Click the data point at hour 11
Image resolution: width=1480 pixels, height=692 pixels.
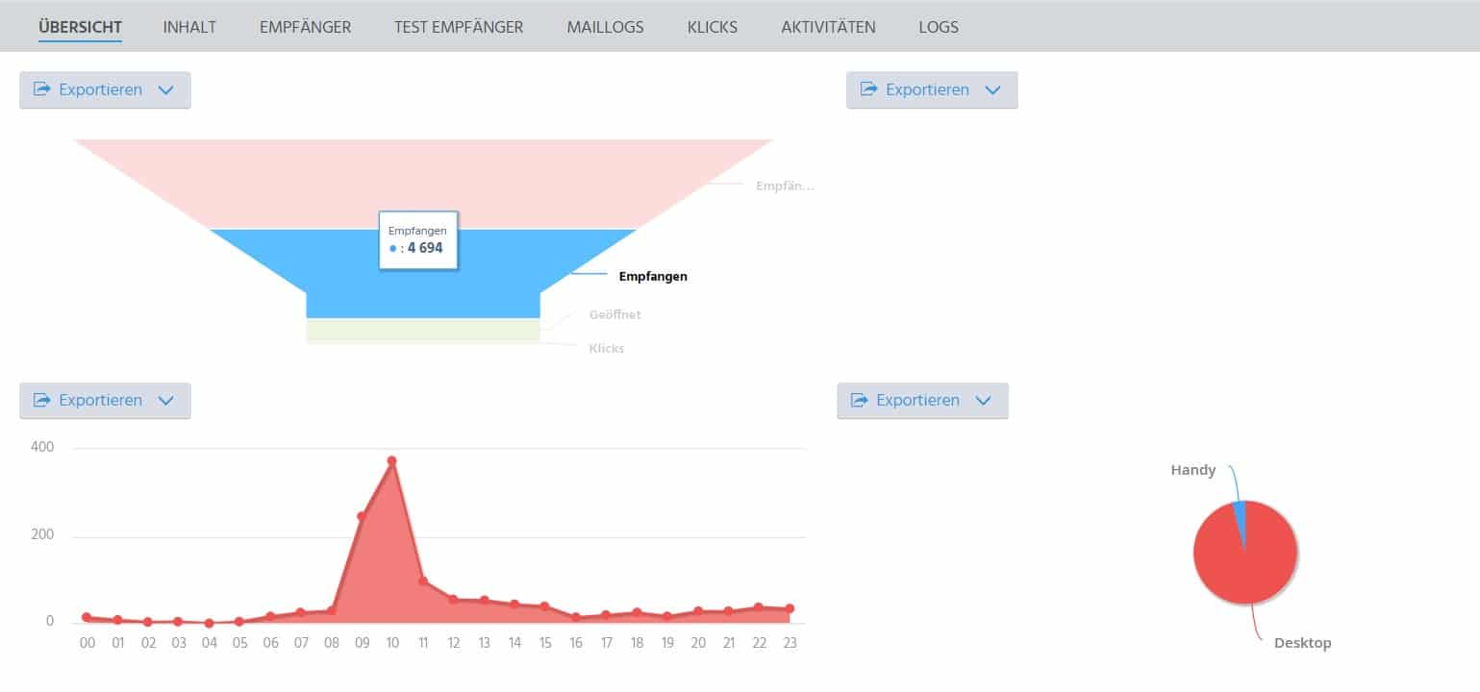pyautogui.click(x=422, y=581)
